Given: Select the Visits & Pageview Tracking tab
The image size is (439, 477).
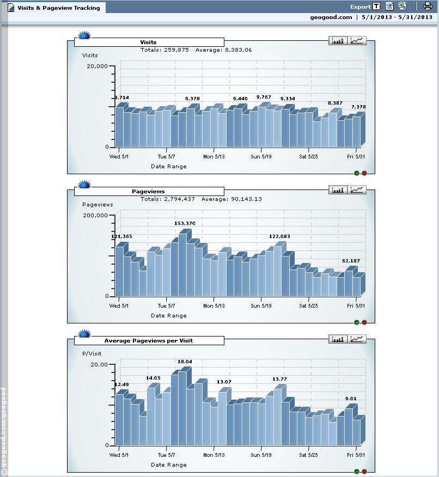Looking at the screenshot, I should [x=58, y=8].
